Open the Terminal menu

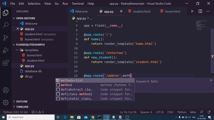(x=78, y=4)
